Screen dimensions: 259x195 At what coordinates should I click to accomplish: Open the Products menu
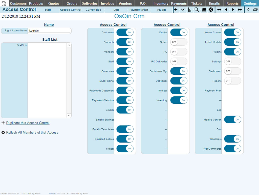pyautogui.click(x=36, y=4)
